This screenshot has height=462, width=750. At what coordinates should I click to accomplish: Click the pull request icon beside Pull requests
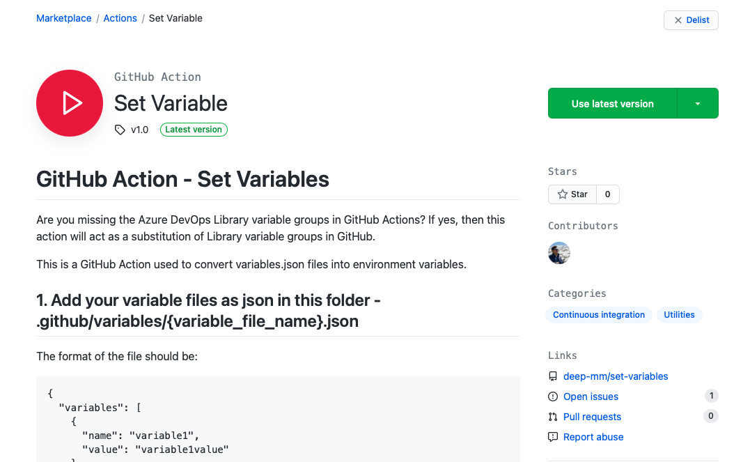[552, 416]
